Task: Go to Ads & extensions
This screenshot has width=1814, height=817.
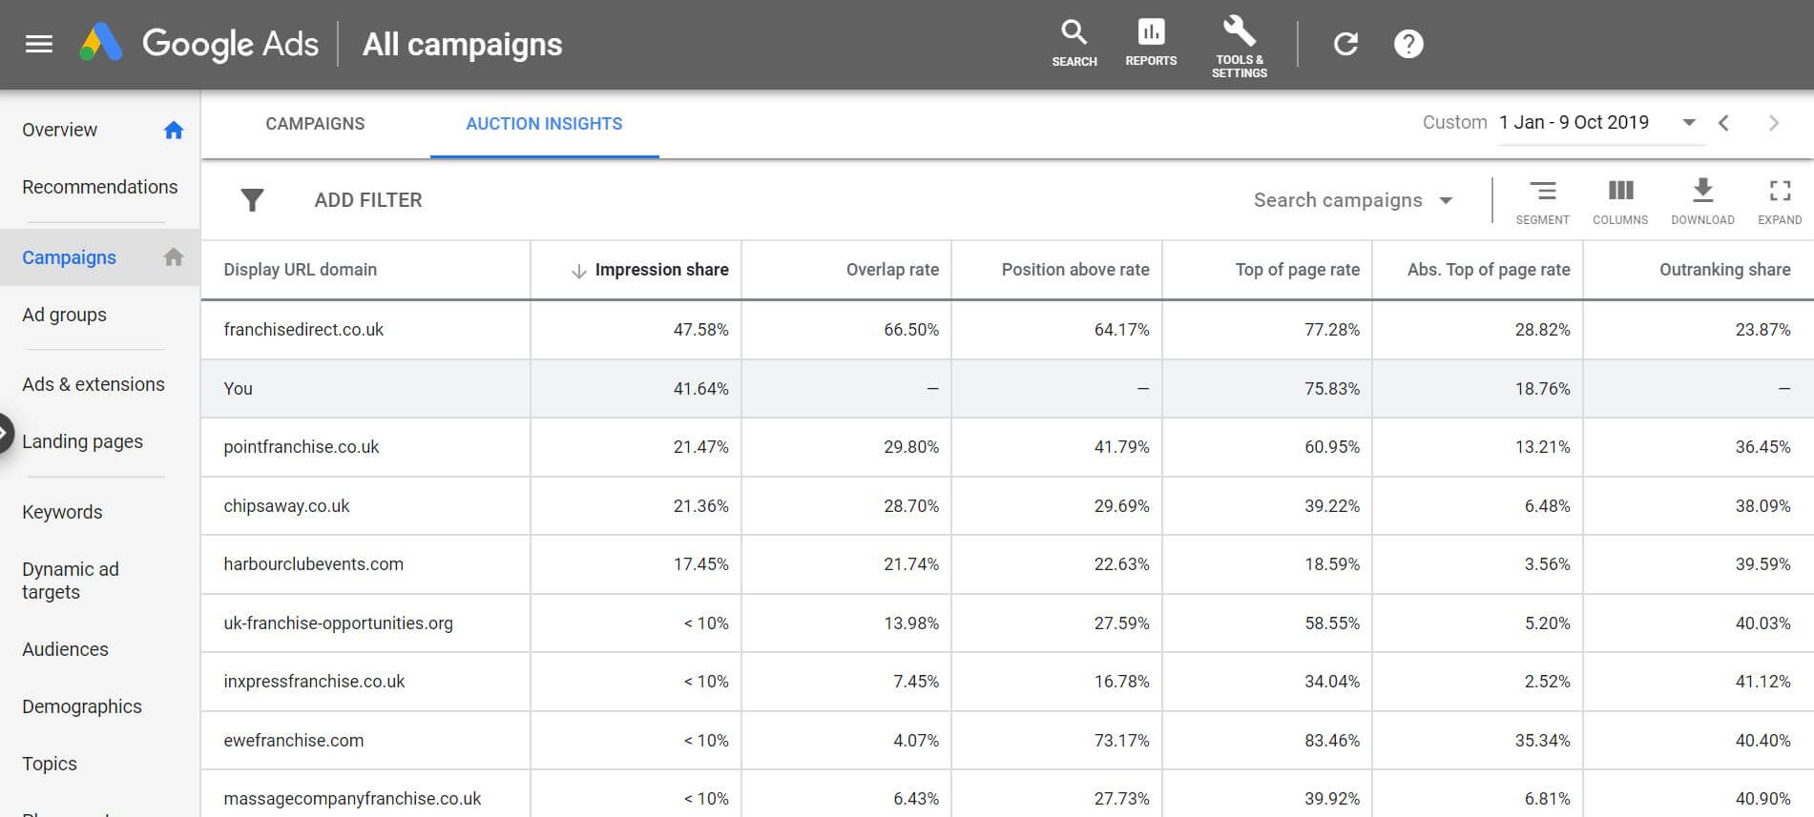Action: [94, 384]
